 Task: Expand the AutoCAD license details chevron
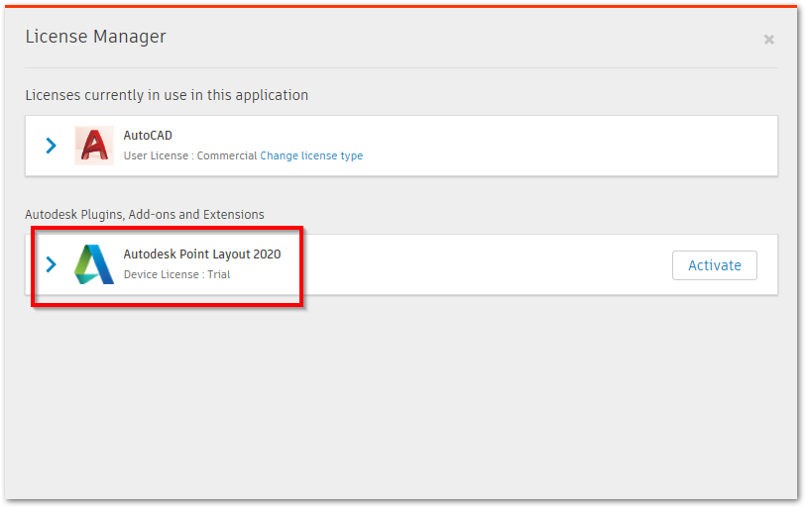51,146
